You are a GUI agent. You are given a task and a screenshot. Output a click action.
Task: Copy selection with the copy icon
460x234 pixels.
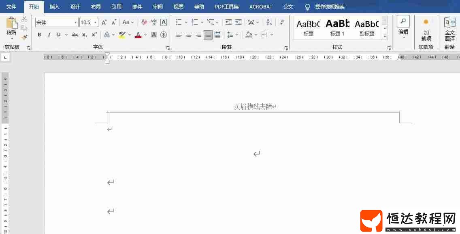[x=24, y=28]
